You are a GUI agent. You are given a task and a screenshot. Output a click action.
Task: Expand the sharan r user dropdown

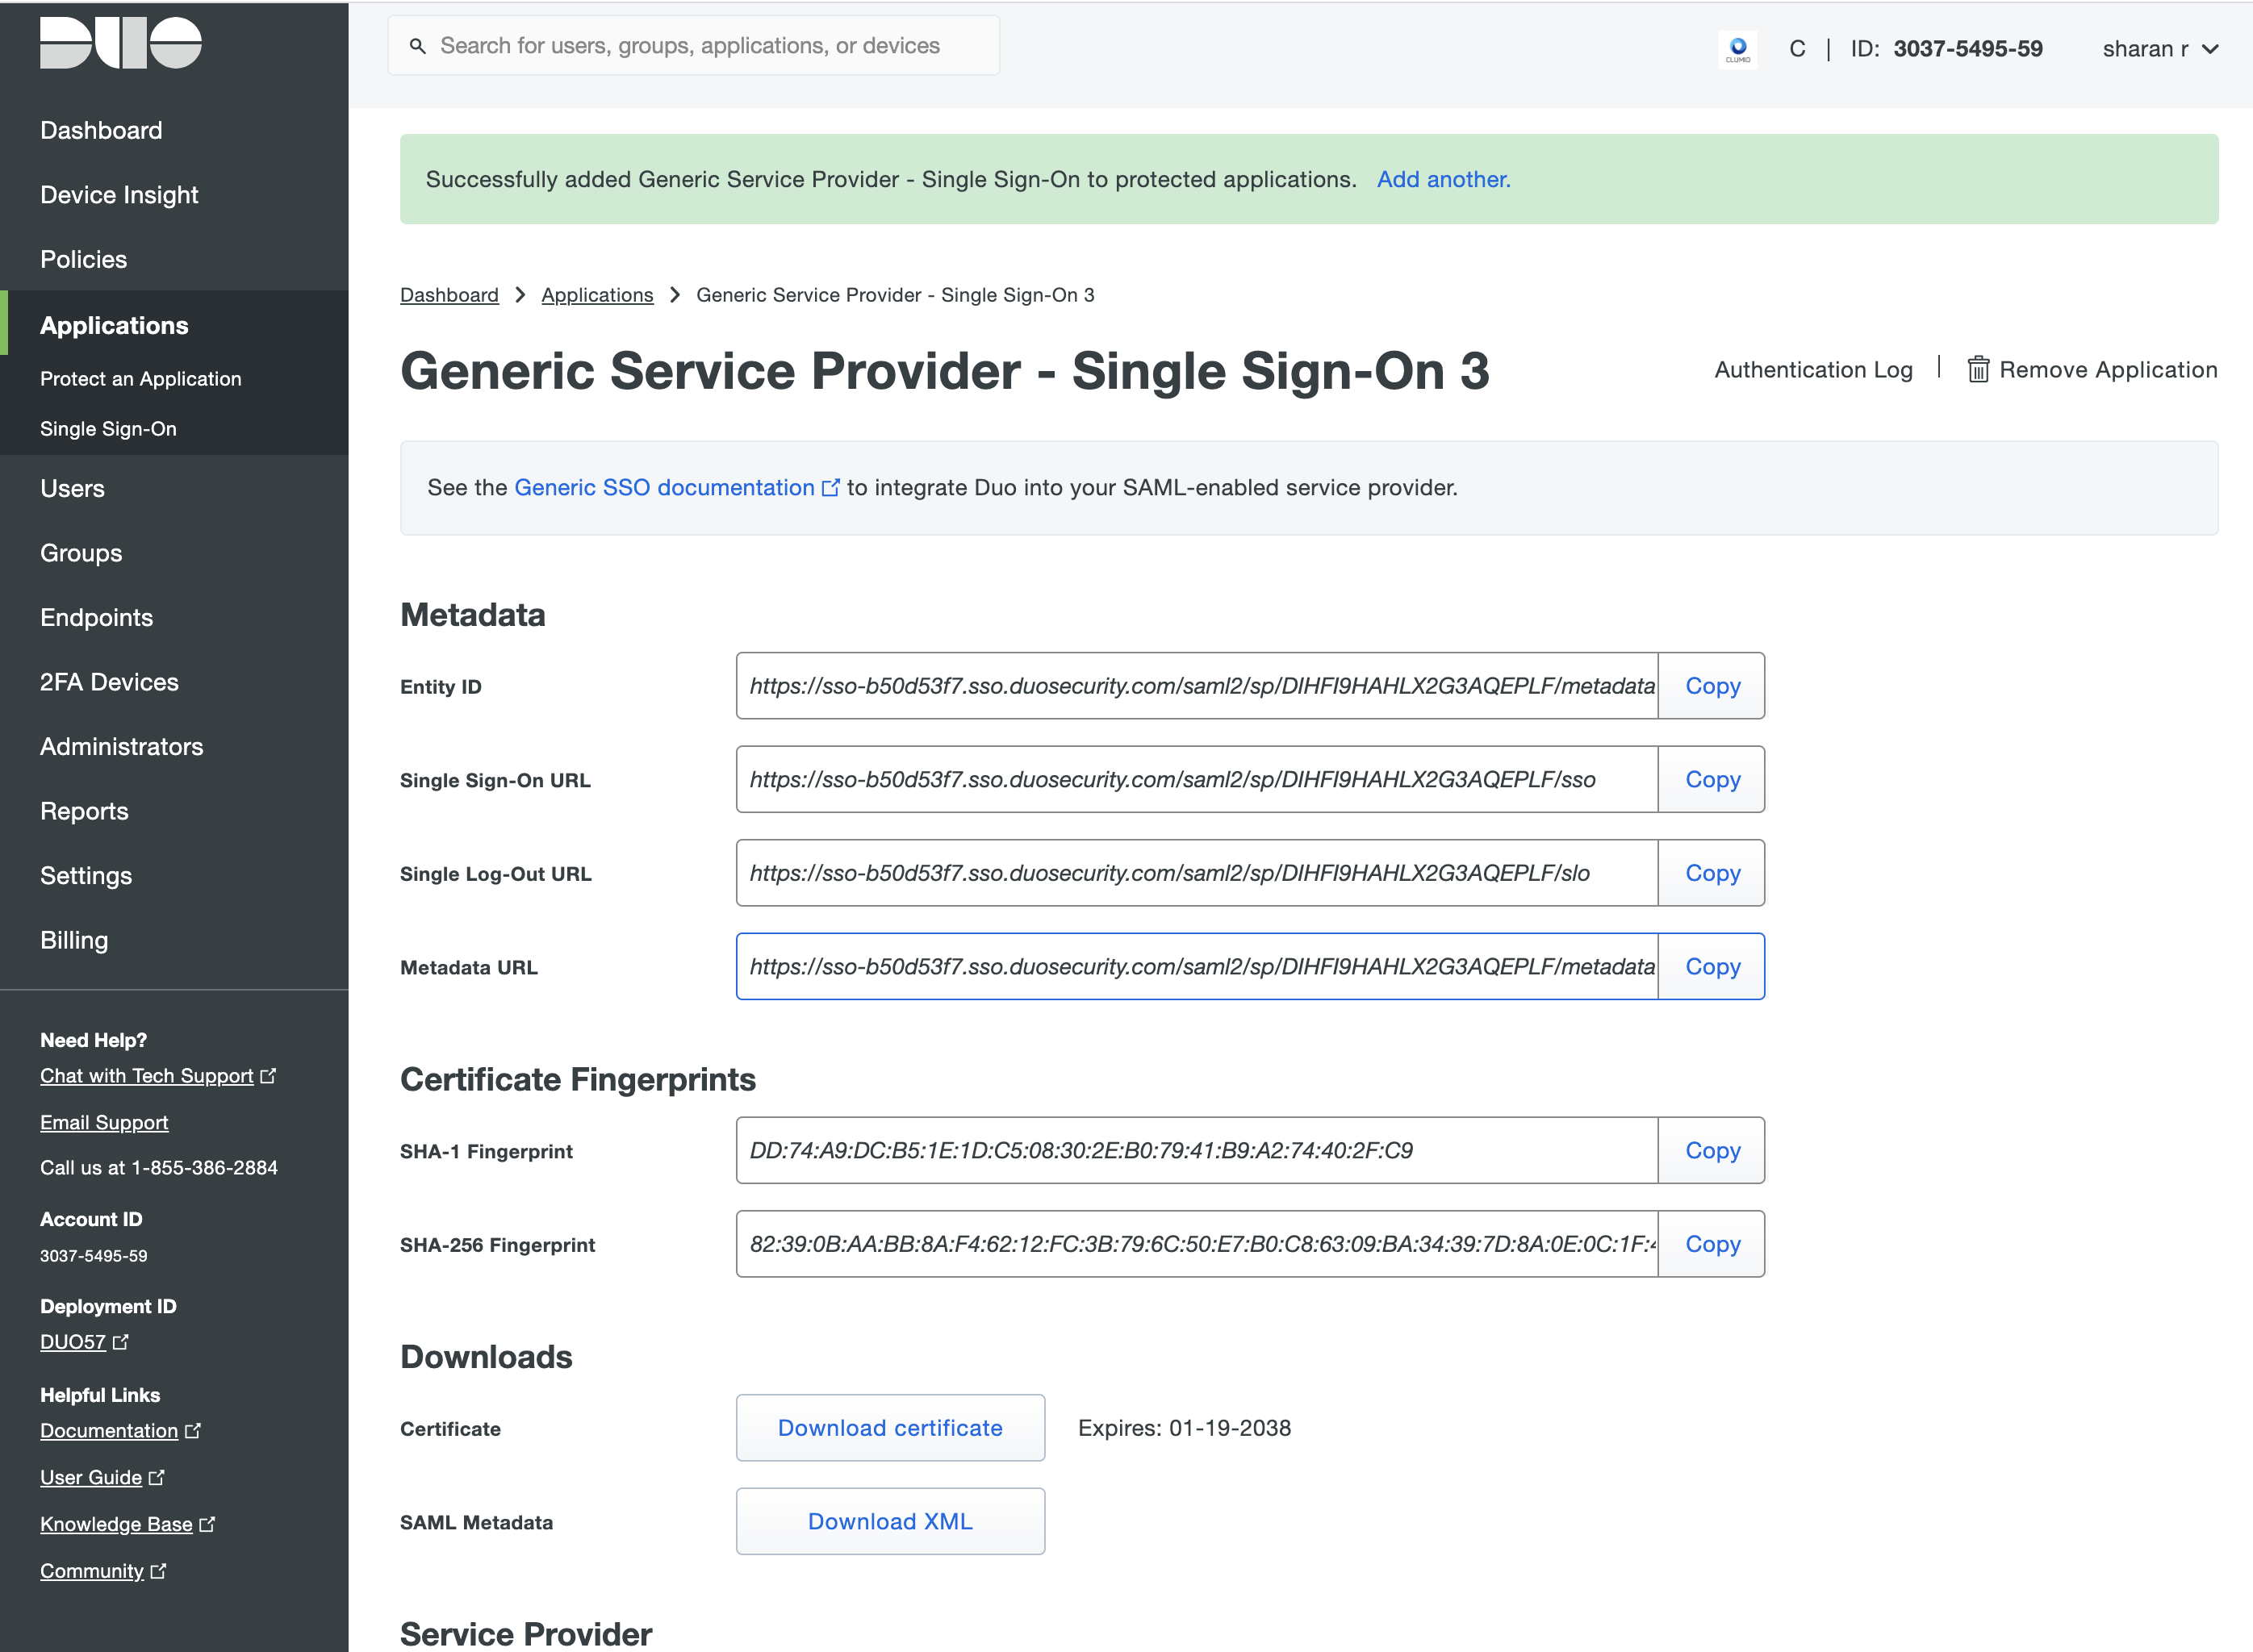pos(2159,49)
